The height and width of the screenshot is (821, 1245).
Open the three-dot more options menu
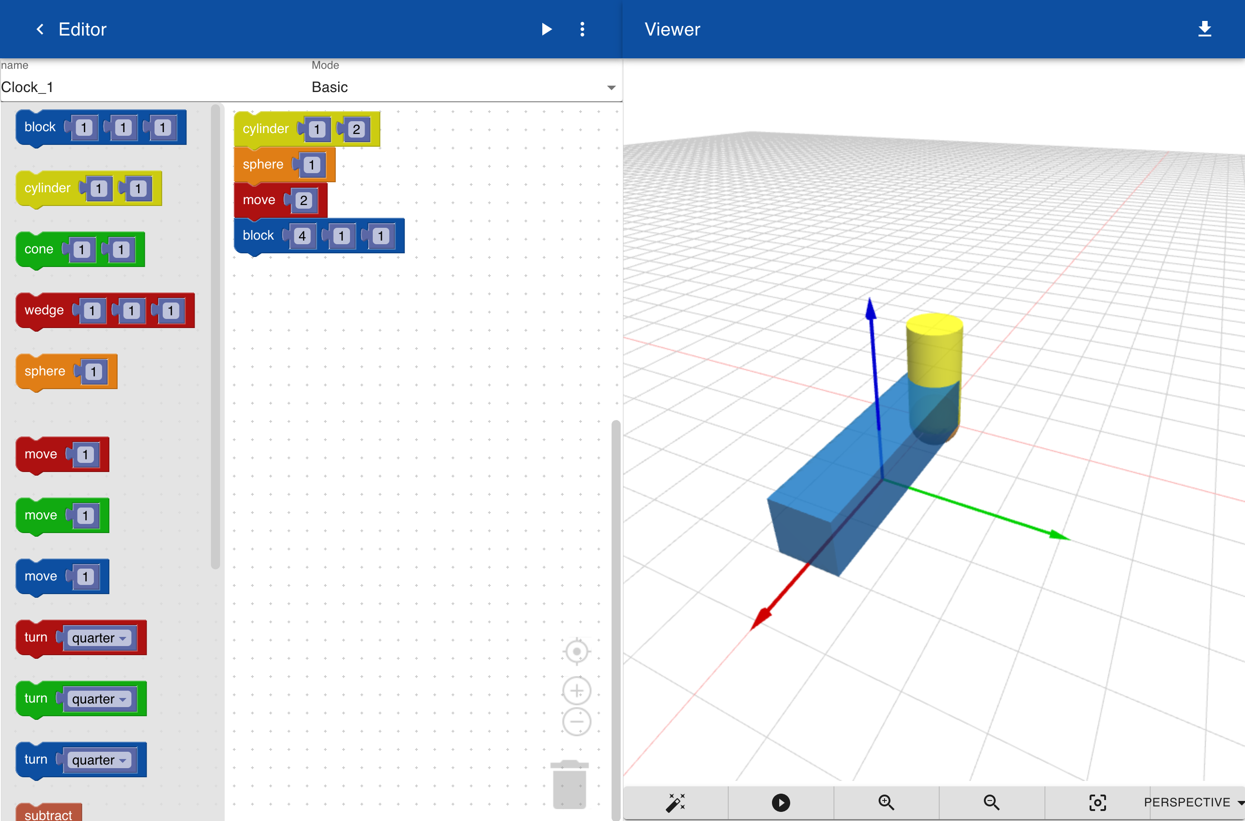582,29
